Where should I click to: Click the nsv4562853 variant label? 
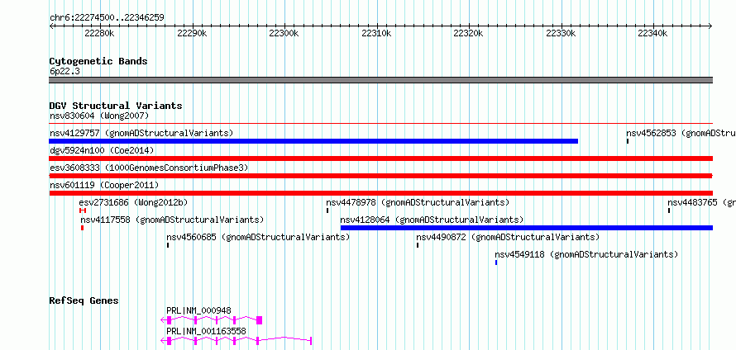[x=681, y=133]
